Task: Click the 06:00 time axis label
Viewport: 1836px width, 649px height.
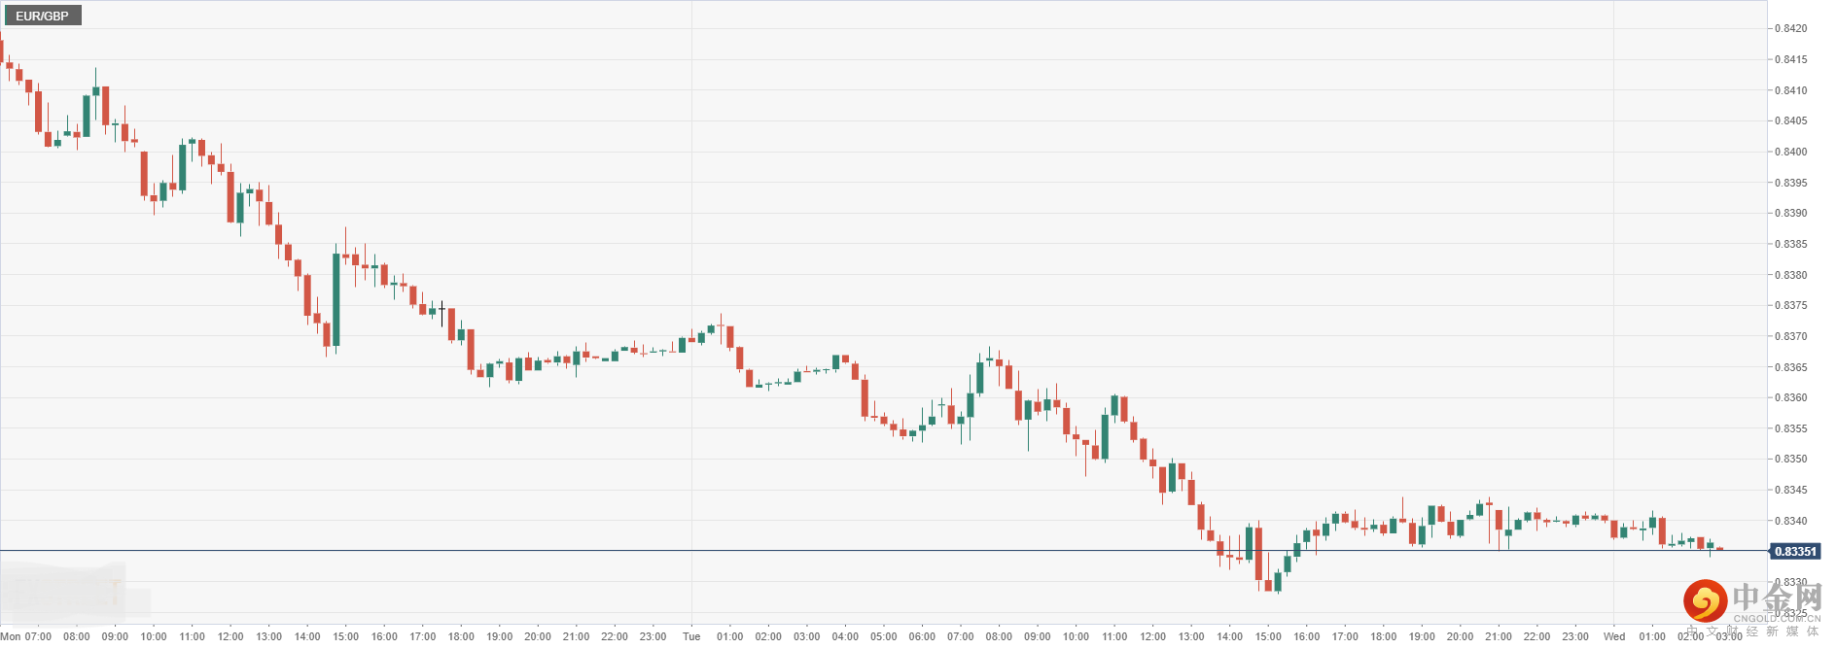Action: (x=922, y=637)
